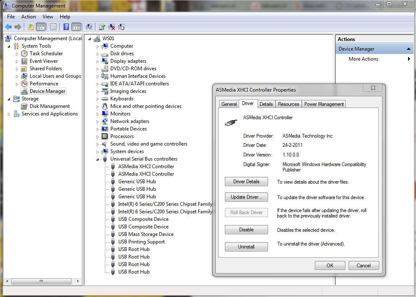Select the Computer Management (Local) root node
Screen dimensions: 416x297
pos(48,38)
